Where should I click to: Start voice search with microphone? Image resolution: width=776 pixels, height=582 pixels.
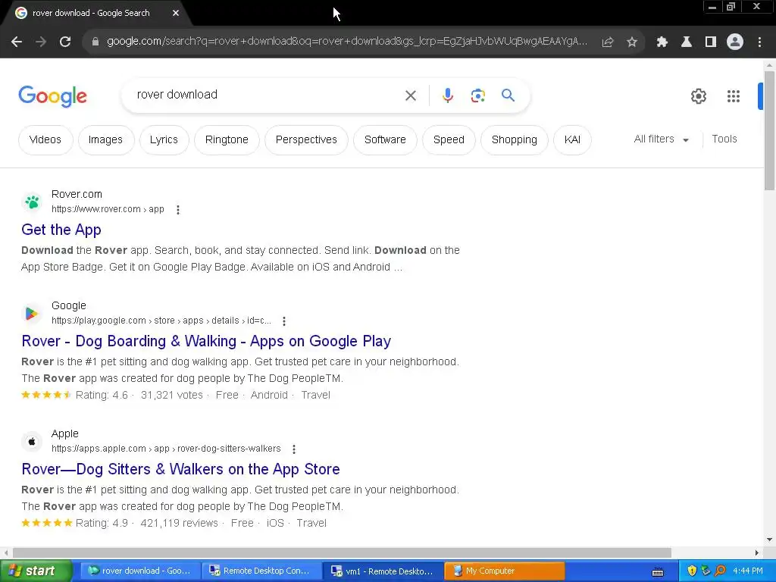447,95
